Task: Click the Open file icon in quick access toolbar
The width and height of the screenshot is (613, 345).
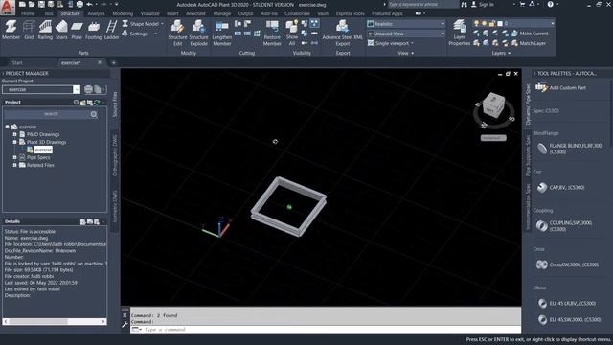Action: (x=32, y=4)
